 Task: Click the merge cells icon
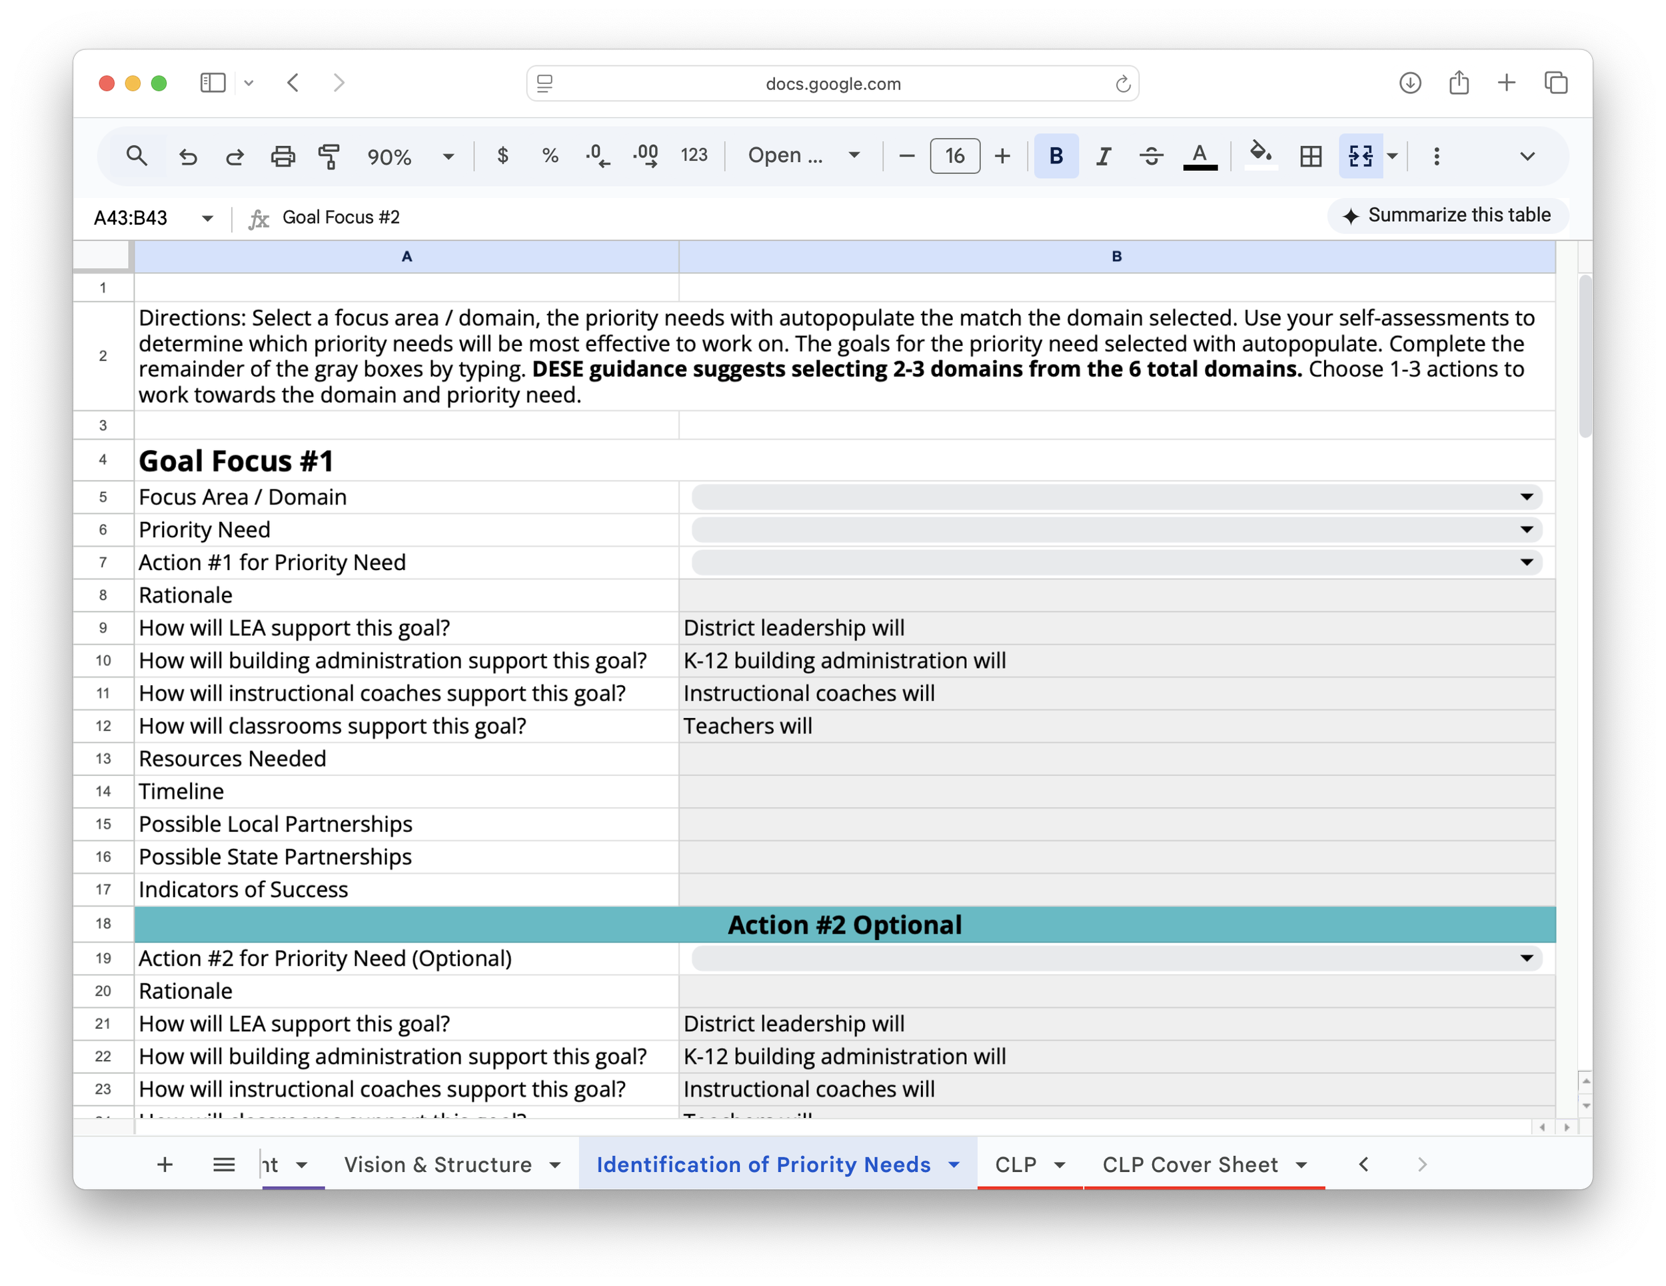point(1360,157)
